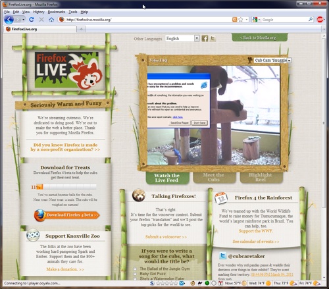Click the blue S status bar icon
The image size is (329, 289).
152,283
